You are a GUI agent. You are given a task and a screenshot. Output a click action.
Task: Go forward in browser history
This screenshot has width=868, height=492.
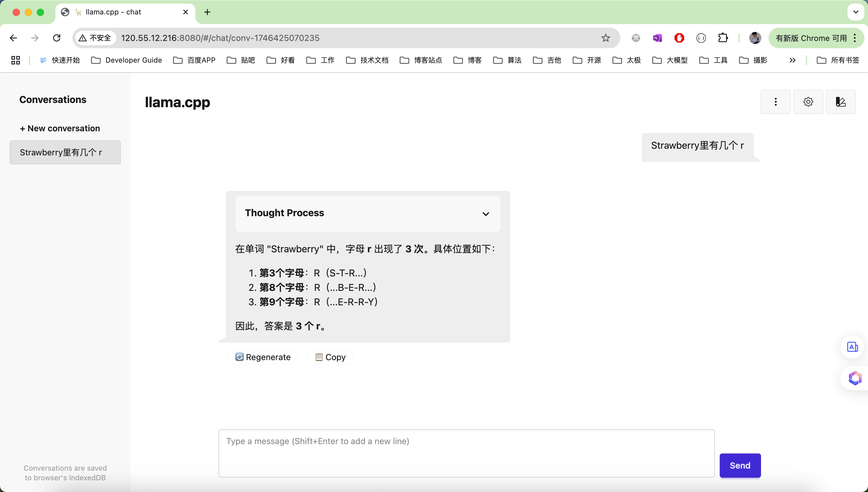35,38
